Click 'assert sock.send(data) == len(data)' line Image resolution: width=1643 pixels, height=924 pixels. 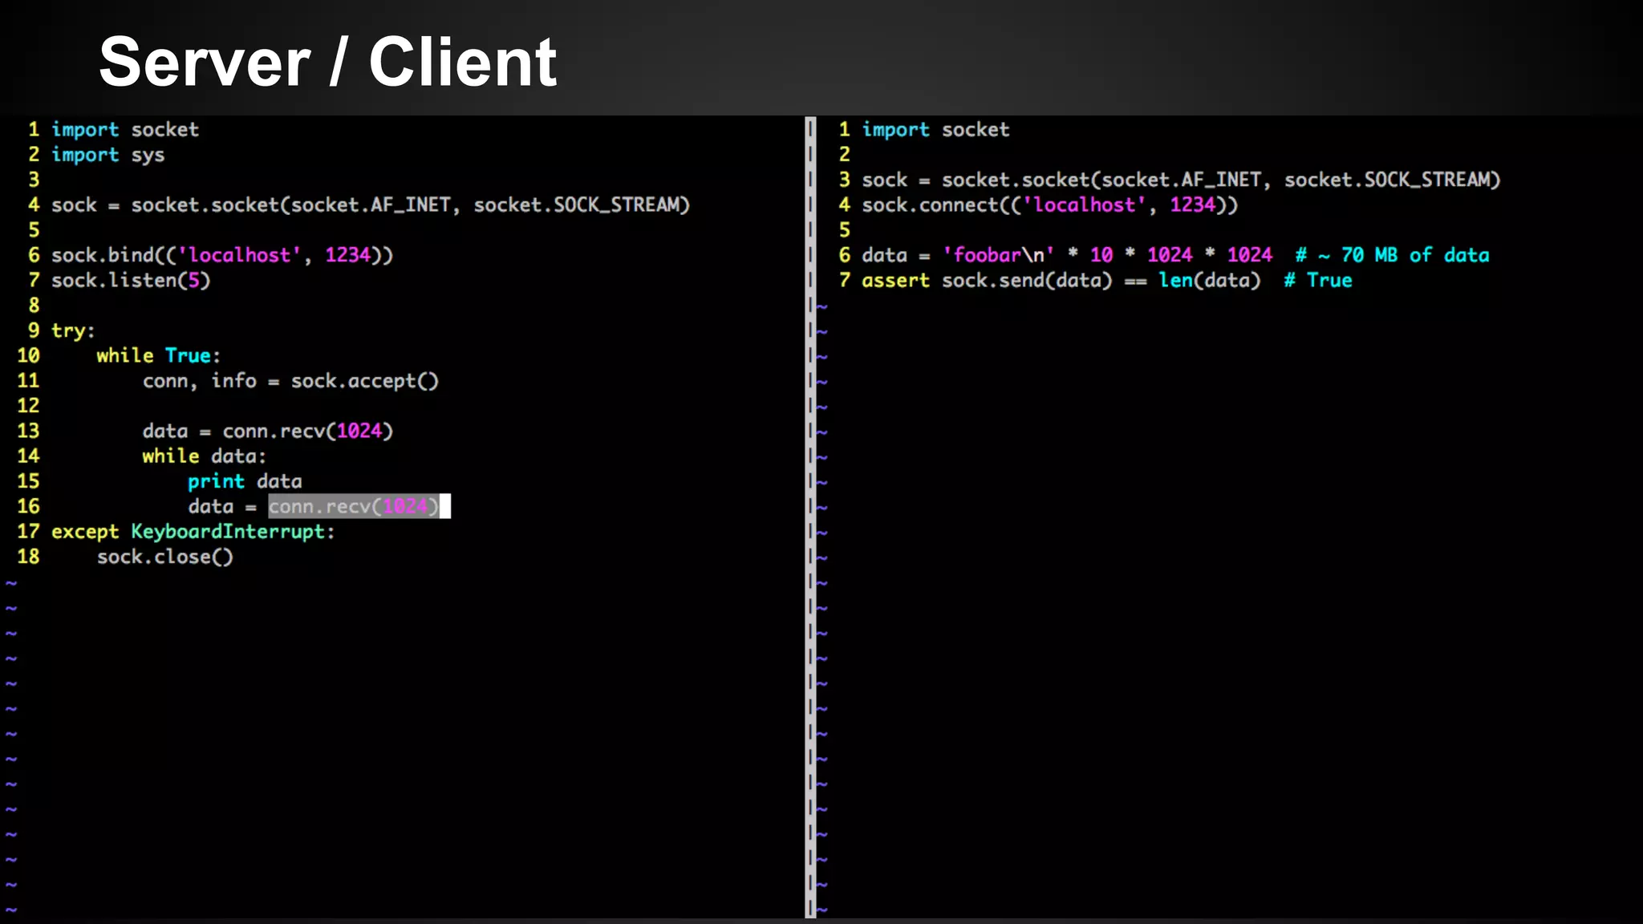(x=1061, y=281)
